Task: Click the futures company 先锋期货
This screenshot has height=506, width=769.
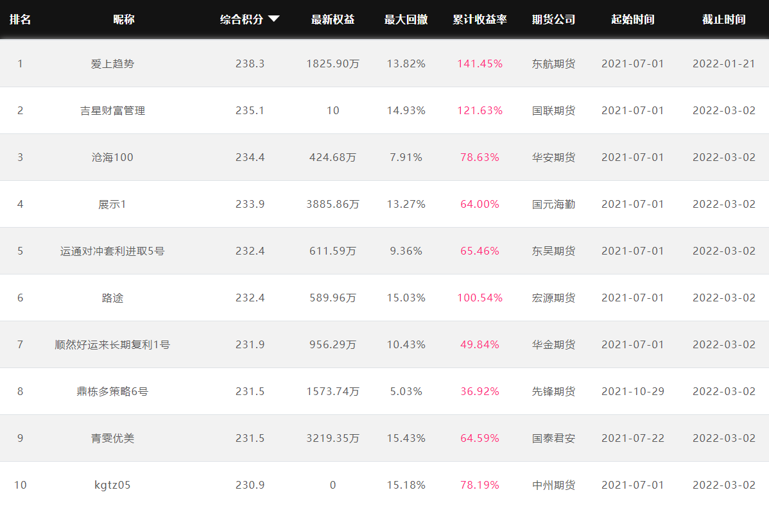Action: pyautogui.click(x=554, y=391)
